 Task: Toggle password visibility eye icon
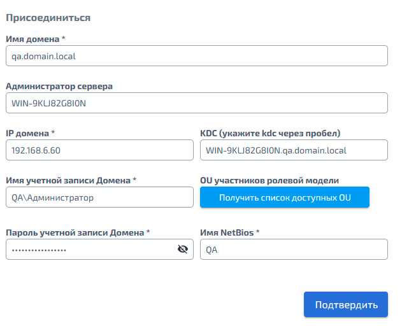click(x=183, y=249)
